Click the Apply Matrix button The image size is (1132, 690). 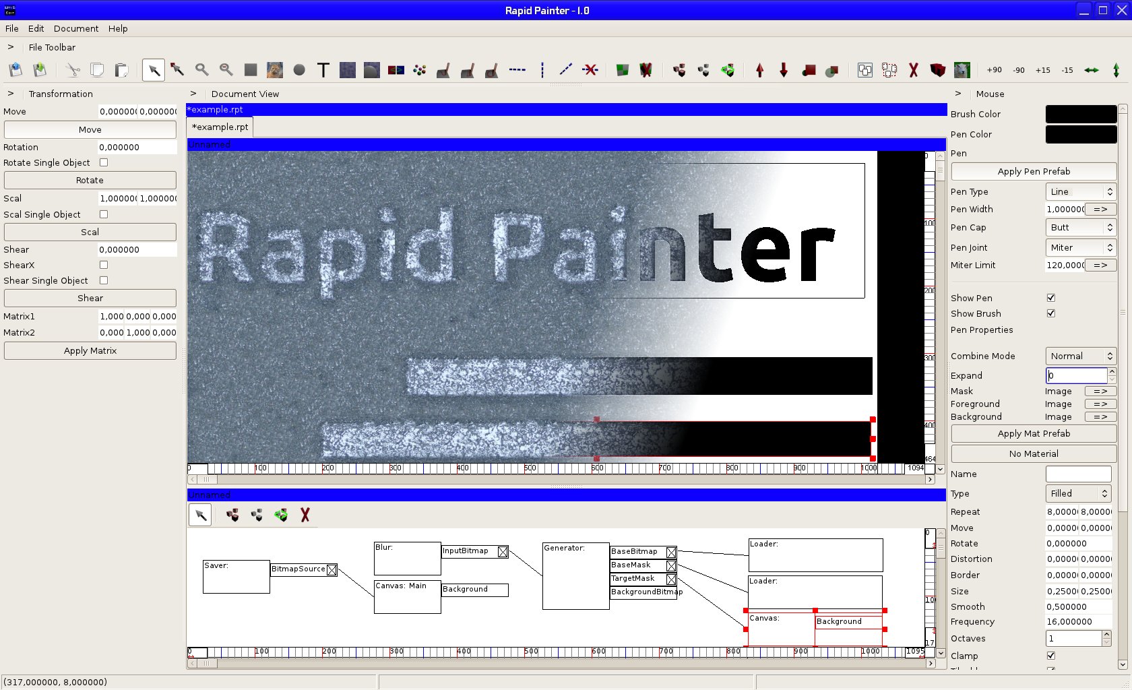click(x=90, y=350)
